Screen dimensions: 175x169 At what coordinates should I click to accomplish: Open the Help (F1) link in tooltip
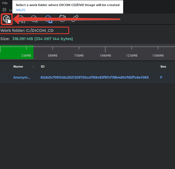(x=21, y=10)
